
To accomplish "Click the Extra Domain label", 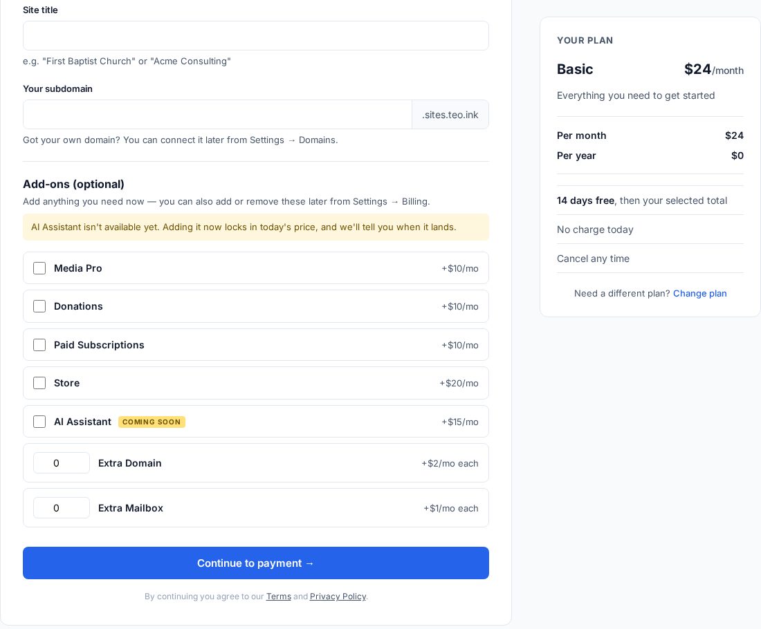I will [129, 463].
